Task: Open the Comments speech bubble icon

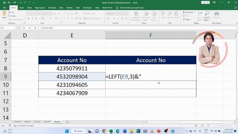Action: (x=235, y=7)
